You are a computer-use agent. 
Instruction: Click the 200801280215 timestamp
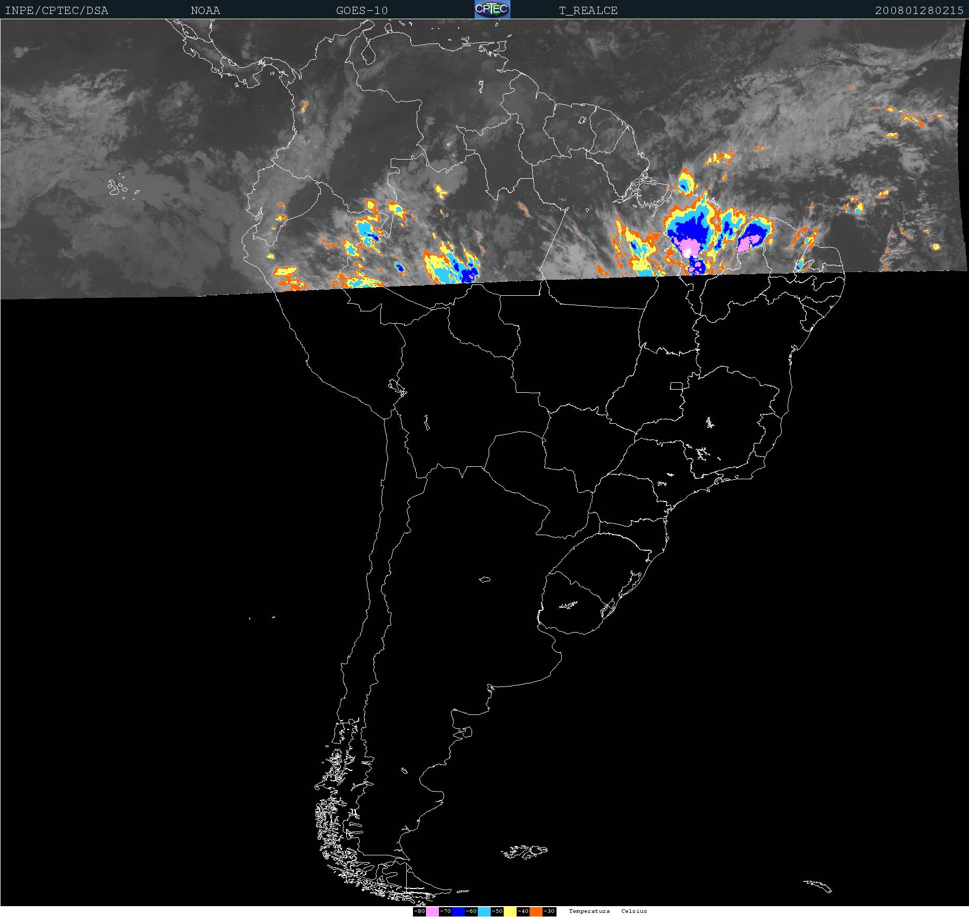click(x=919, y=10)
